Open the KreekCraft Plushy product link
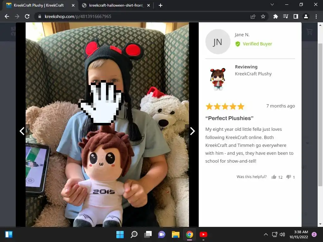This screenshot has width=323, height=242. tap(253, 74)
